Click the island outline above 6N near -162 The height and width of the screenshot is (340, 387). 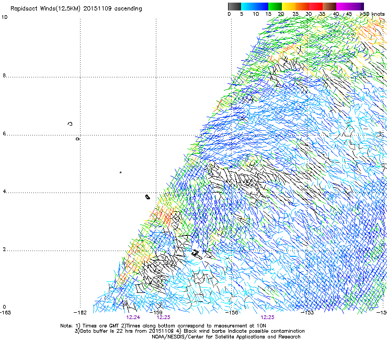tap(70, 123)
